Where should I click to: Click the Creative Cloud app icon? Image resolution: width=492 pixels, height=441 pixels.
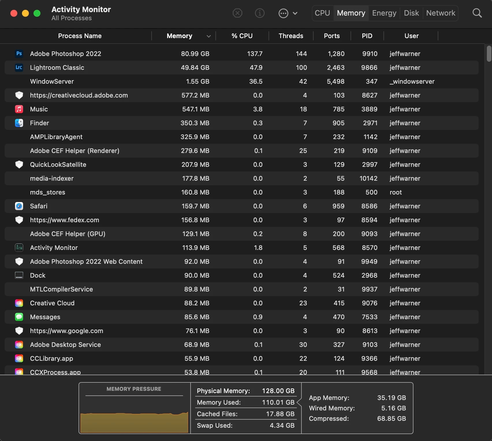[19, 303]
